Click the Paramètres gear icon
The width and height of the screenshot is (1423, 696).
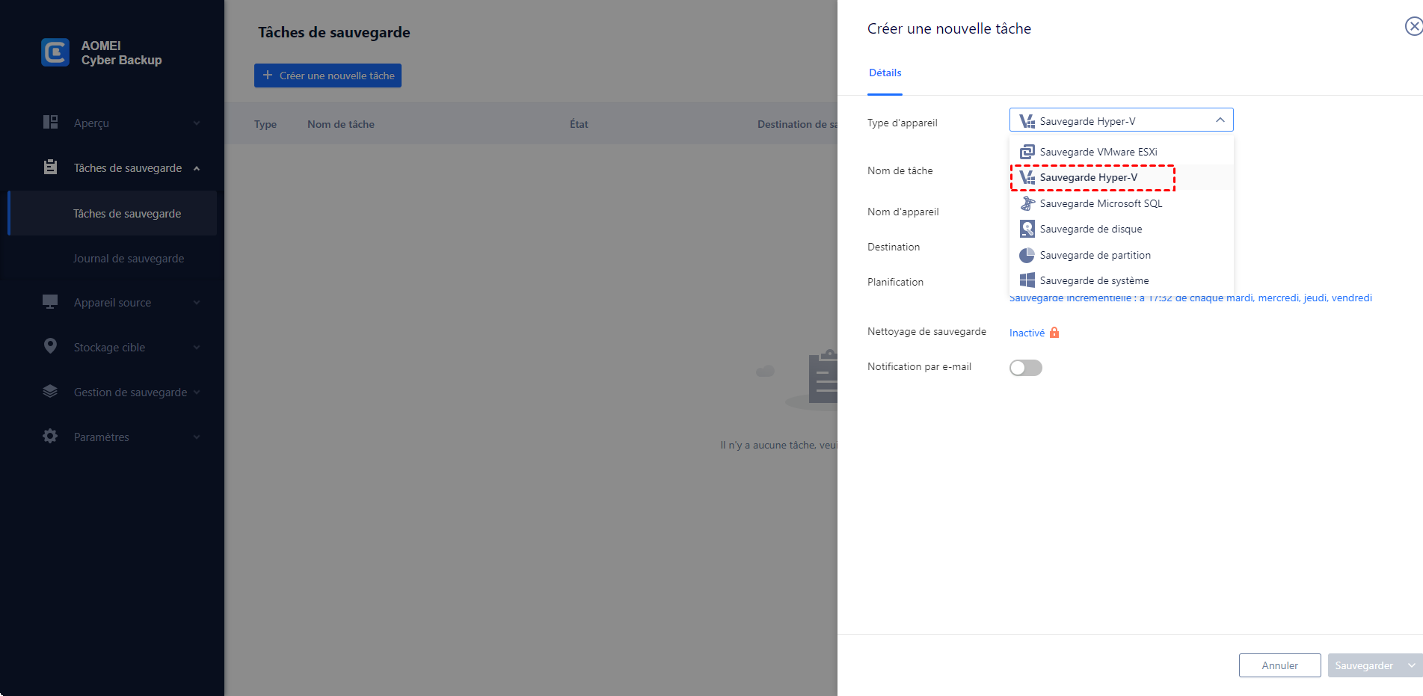(x=50, y=436)
